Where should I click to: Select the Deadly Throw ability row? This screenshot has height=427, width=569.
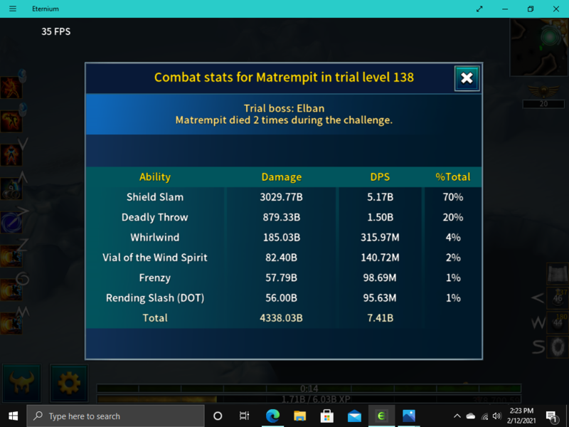155,217
